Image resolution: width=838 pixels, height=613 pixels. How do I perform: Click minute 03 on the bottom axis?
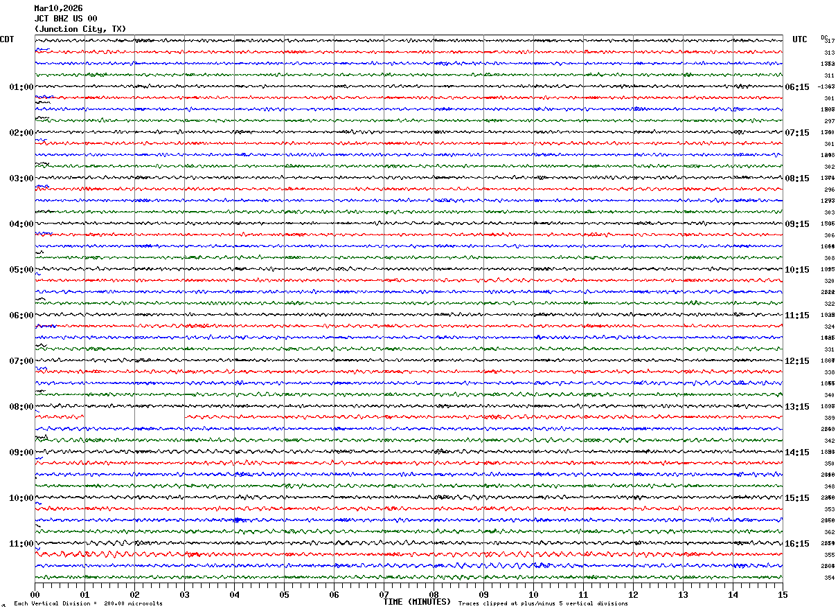184,594
